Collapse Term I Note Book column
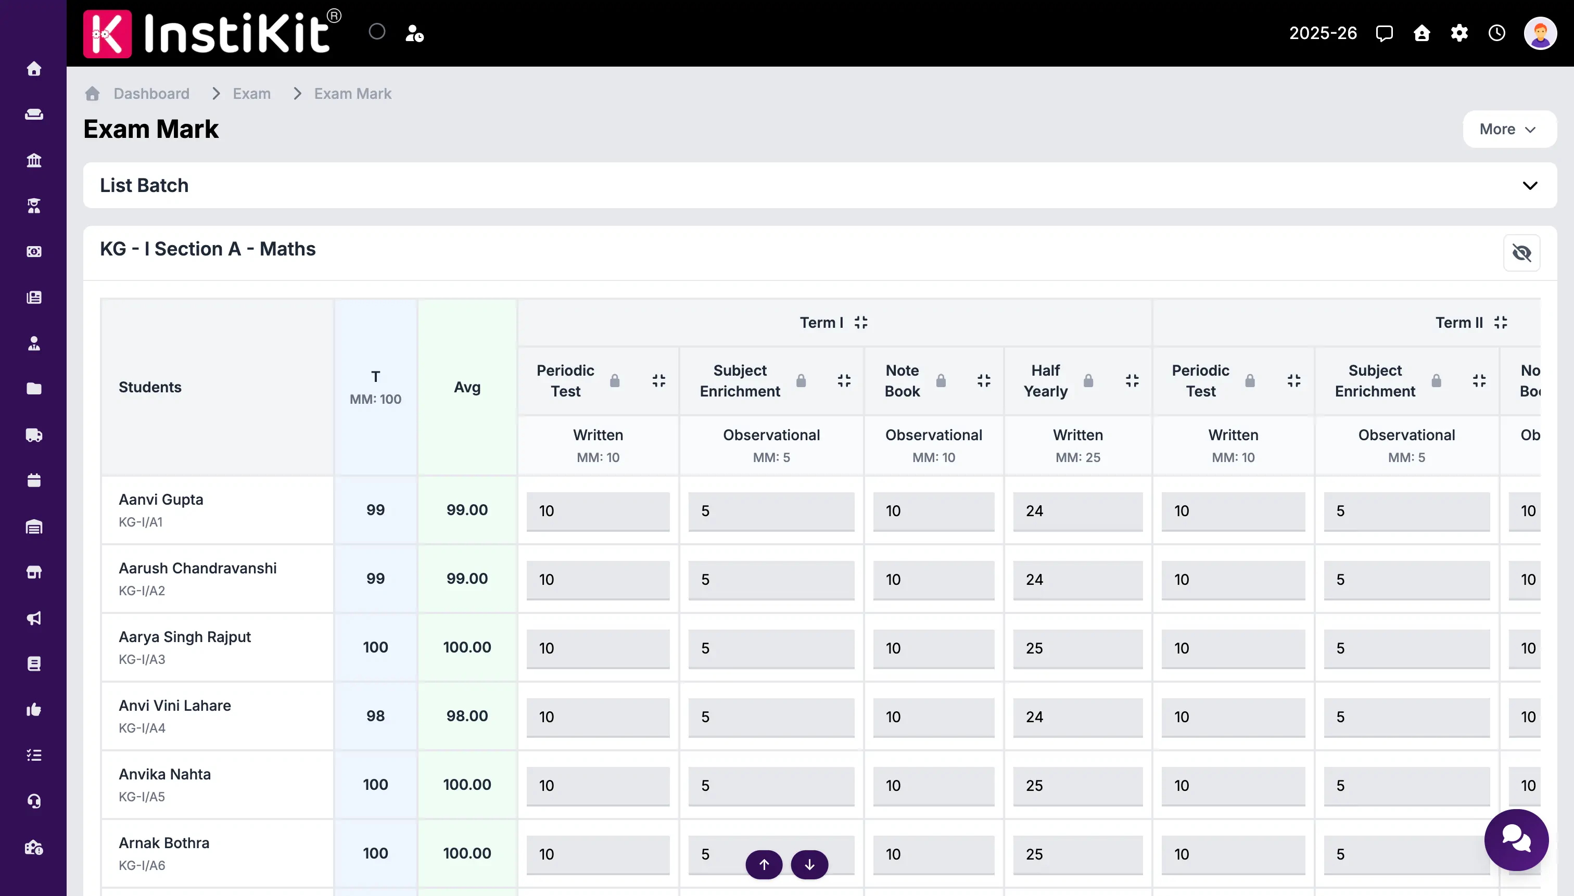 [984, 381]
